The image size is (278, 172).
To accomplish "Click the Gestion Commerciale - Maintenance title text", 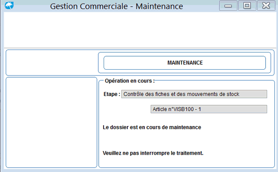I will coord(116,6).
